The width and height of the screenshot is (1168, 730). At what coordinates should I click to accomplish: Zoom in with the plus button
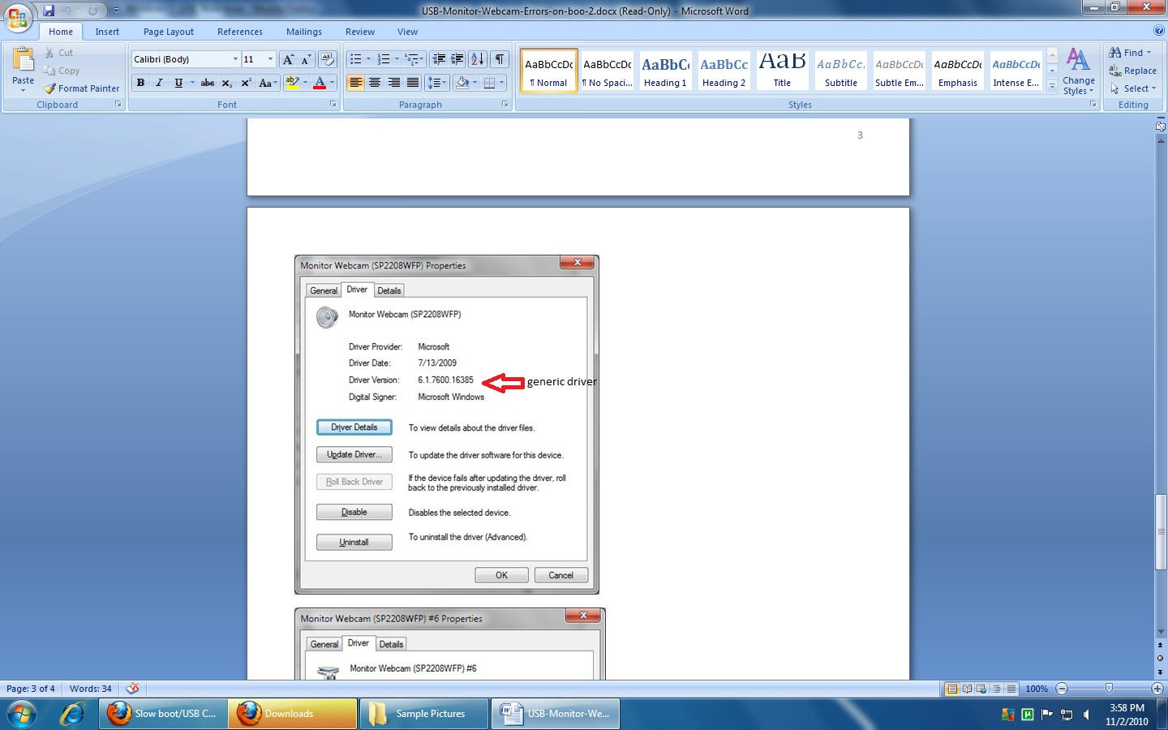pyautogui.click(x=1157, y=689)
